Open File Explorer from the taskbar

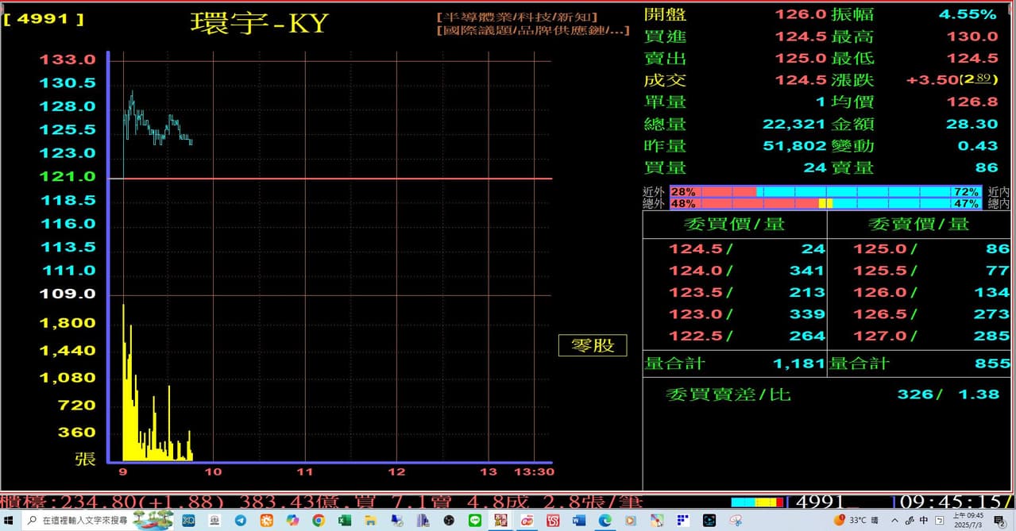[370, 521]
